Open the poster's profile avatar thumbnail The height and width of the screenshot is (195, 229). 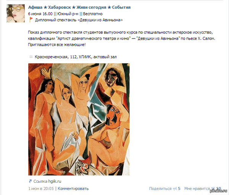(x=16, y=13)
